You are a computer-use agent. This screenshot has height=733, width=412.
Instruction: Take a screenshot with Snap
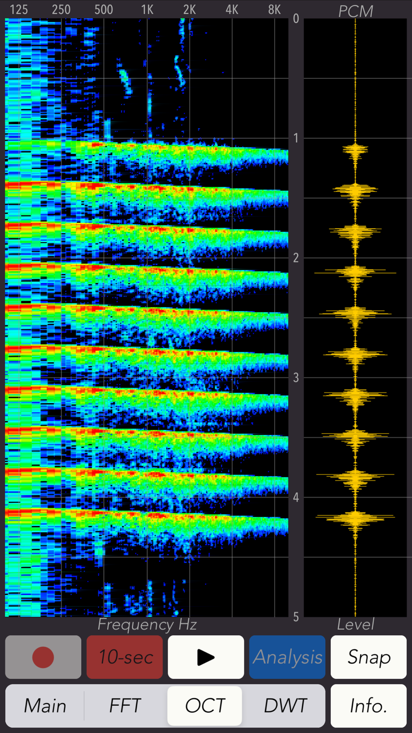tap(369, 657)
